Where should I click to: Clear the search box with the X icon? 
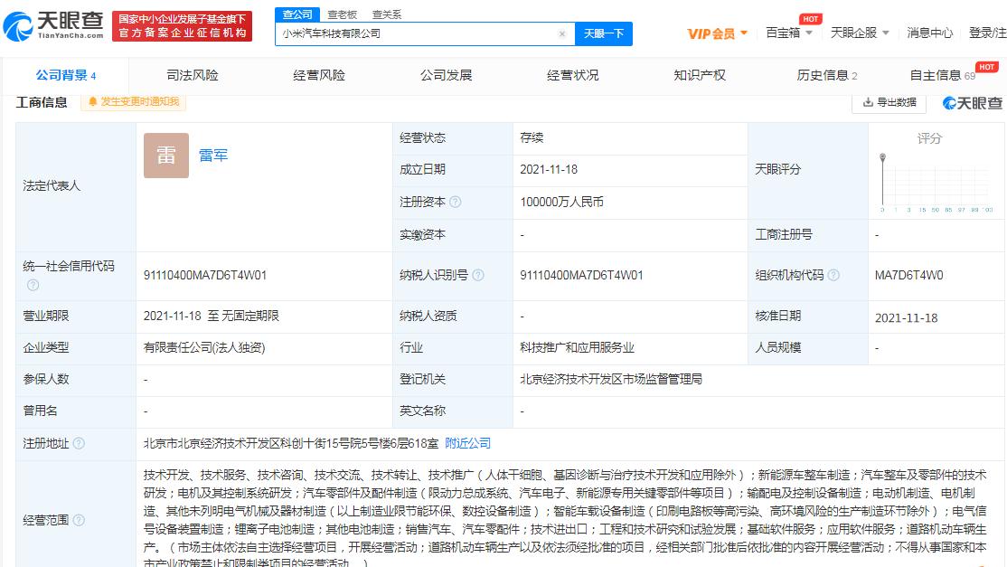[x=562, y=34]
